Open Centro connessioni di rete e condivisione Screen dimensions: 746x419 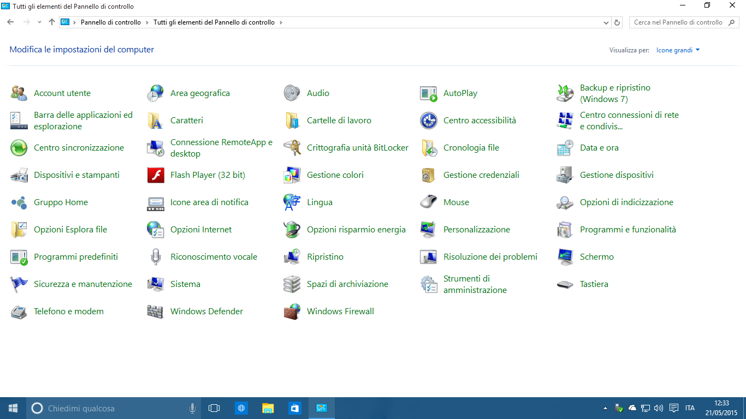coord(629,121)
